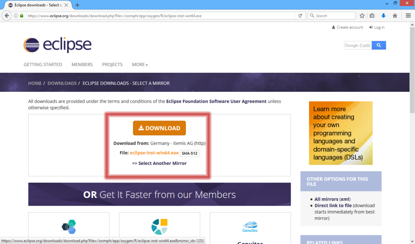Focus the browser Search box
Viewport: 415px width, 244px height.
332,16
